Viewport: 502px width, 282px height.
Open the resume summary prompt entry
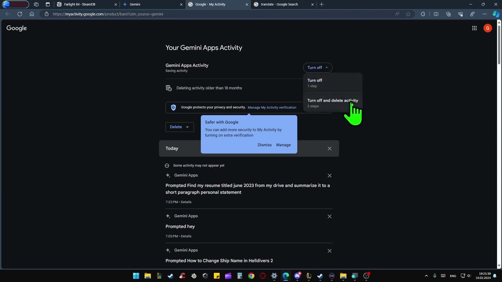coord(247,189)
